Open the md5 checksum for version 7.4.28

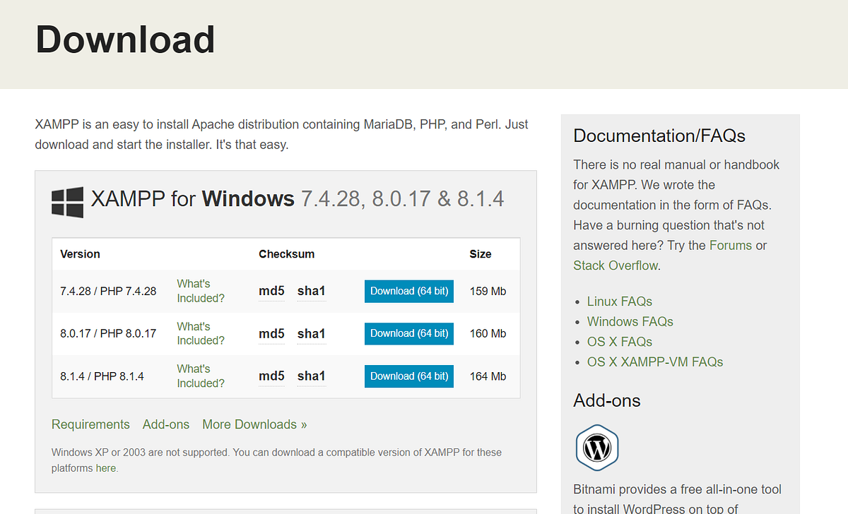point(271,291)
